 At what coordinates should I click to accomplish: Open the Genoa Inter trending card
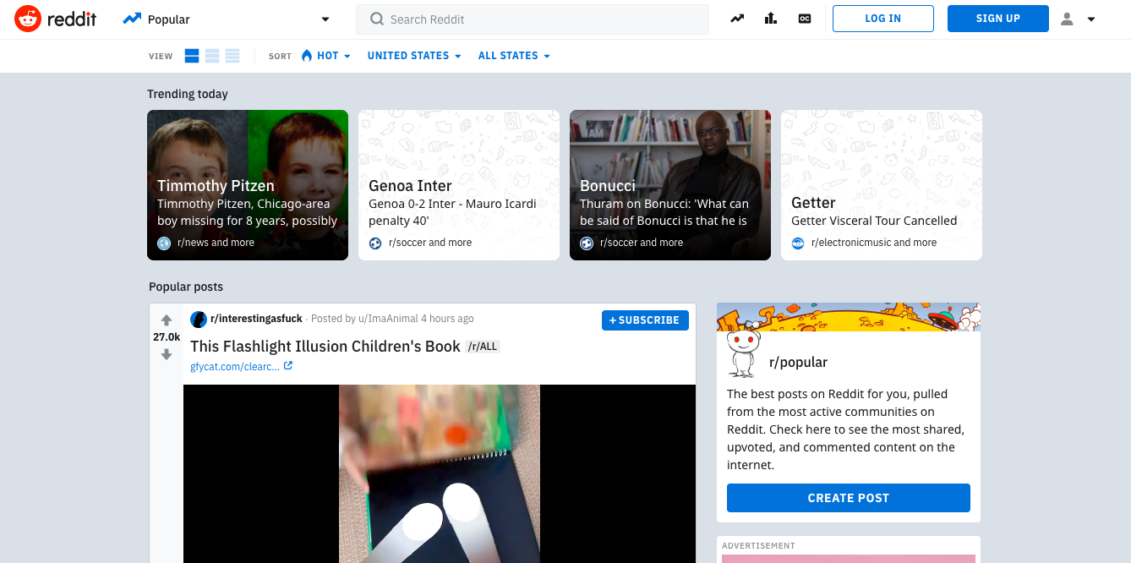tap(459, 185)
